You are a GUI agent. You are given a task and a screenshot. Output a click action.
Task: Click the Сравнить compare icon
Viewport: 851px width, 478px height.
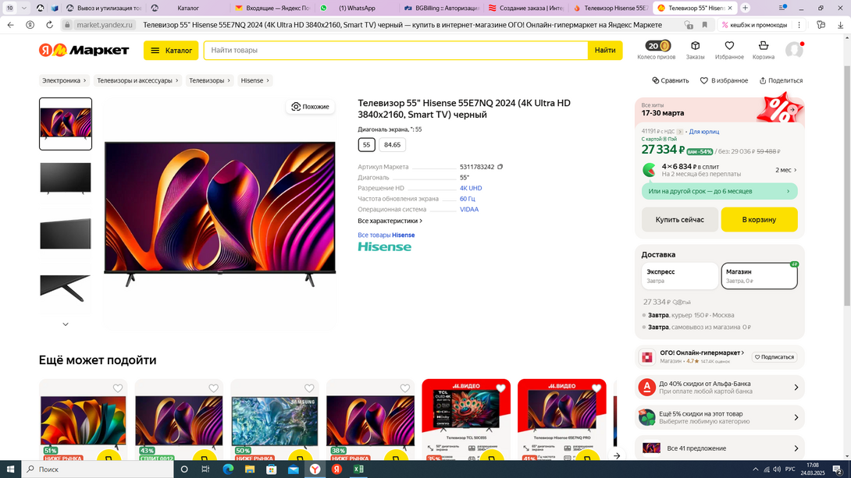(671, 80)
